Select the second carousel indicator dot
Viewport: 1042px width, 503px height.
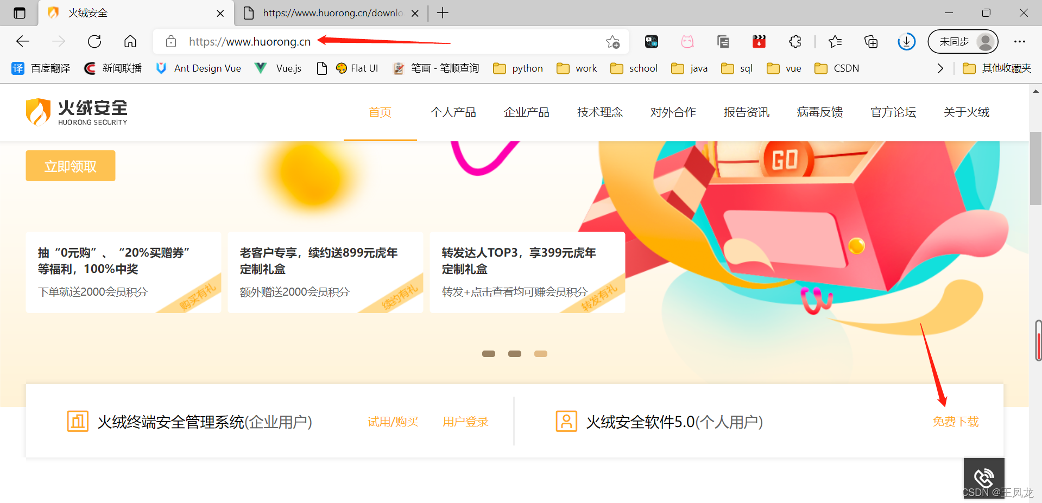pos(515,354)
